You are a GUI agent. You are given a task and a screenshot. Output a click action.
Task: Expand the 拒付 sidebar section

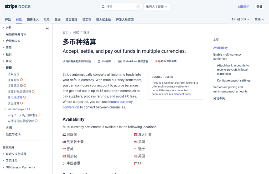click(3, 54)
